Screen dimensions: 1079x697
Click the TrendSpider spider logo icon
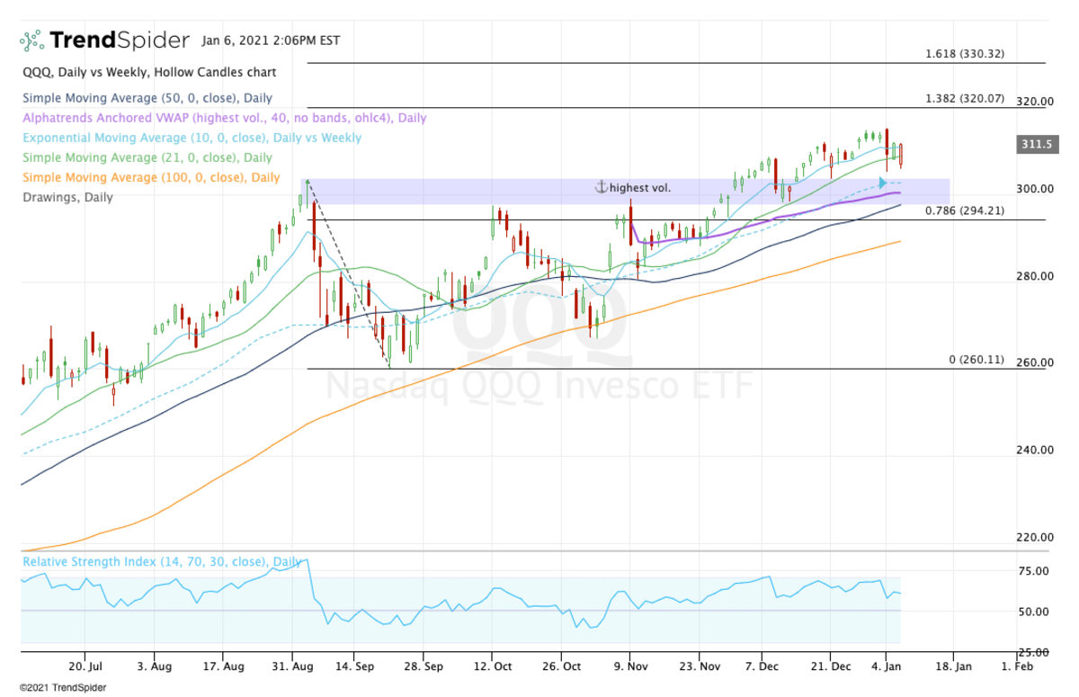click(31, 40)
